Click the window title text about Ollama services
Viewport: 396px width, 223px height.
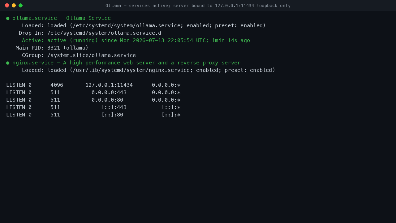(198, 6)
